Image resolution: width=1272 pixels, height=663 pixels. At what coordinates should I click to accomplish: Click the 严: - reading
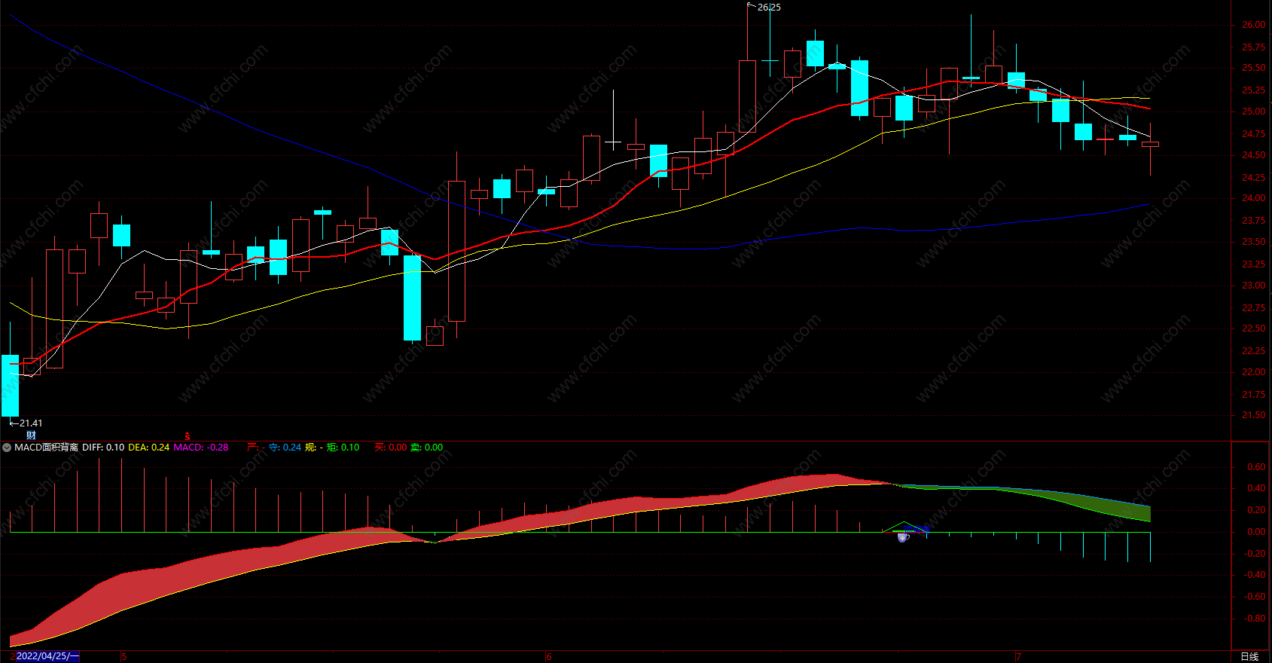pos(255,448)
